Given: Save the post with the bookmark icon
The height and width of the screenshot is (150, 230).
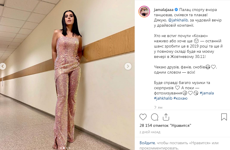Looking at the screenshot, I should tap(224, 117).
